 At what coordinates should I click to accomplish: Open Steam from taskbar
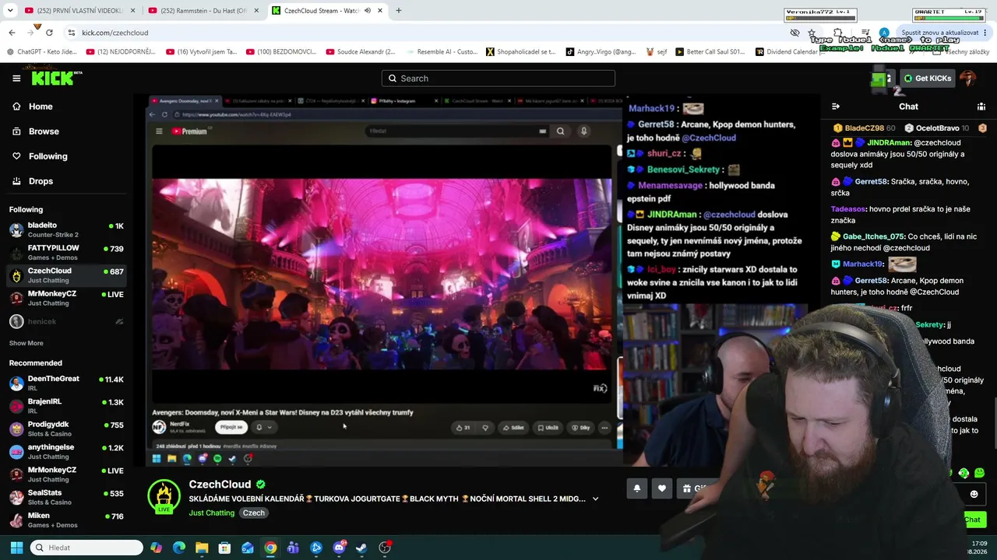(x=361, y=548)
